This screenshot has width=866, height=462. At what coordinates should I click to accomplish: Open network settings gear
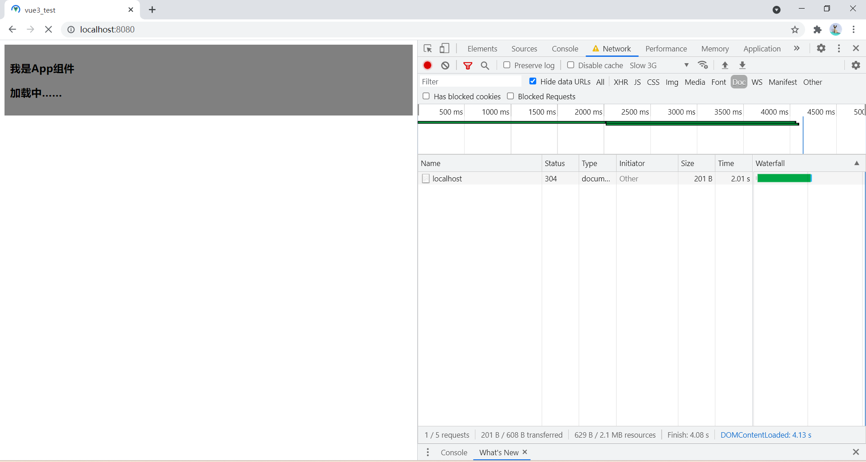coord(856,65)
